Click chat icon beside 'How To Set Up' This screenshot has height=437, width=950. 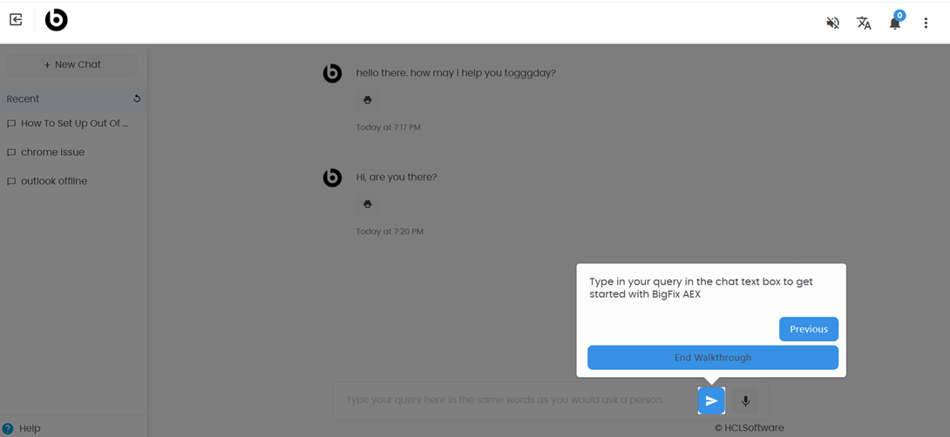[x=11, y=124]
